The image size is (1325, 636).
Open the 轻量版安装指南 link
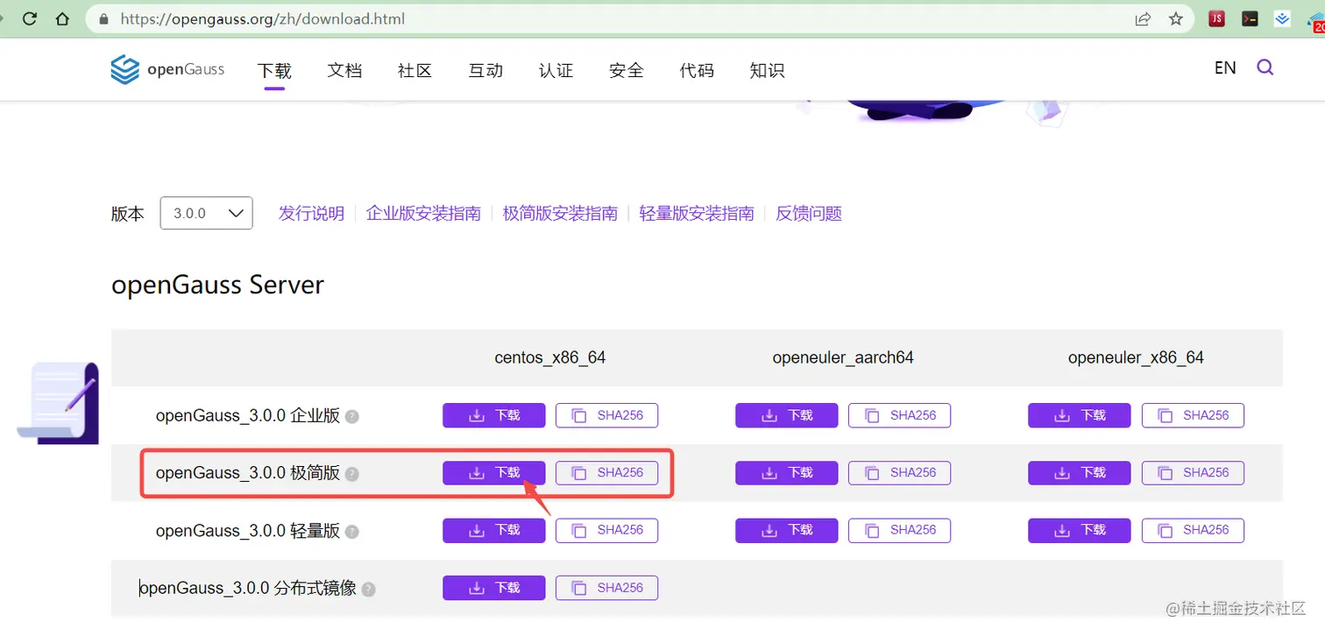(x=697, y=214)
